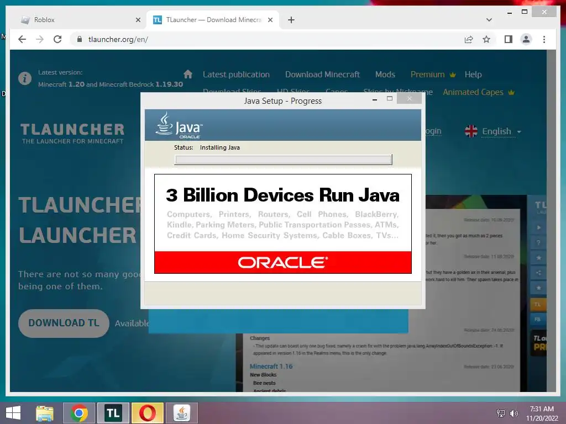This screenshot has height=424, width=566.
Task: Open the Chrome three-dot menu
Action: click(544, 39)
